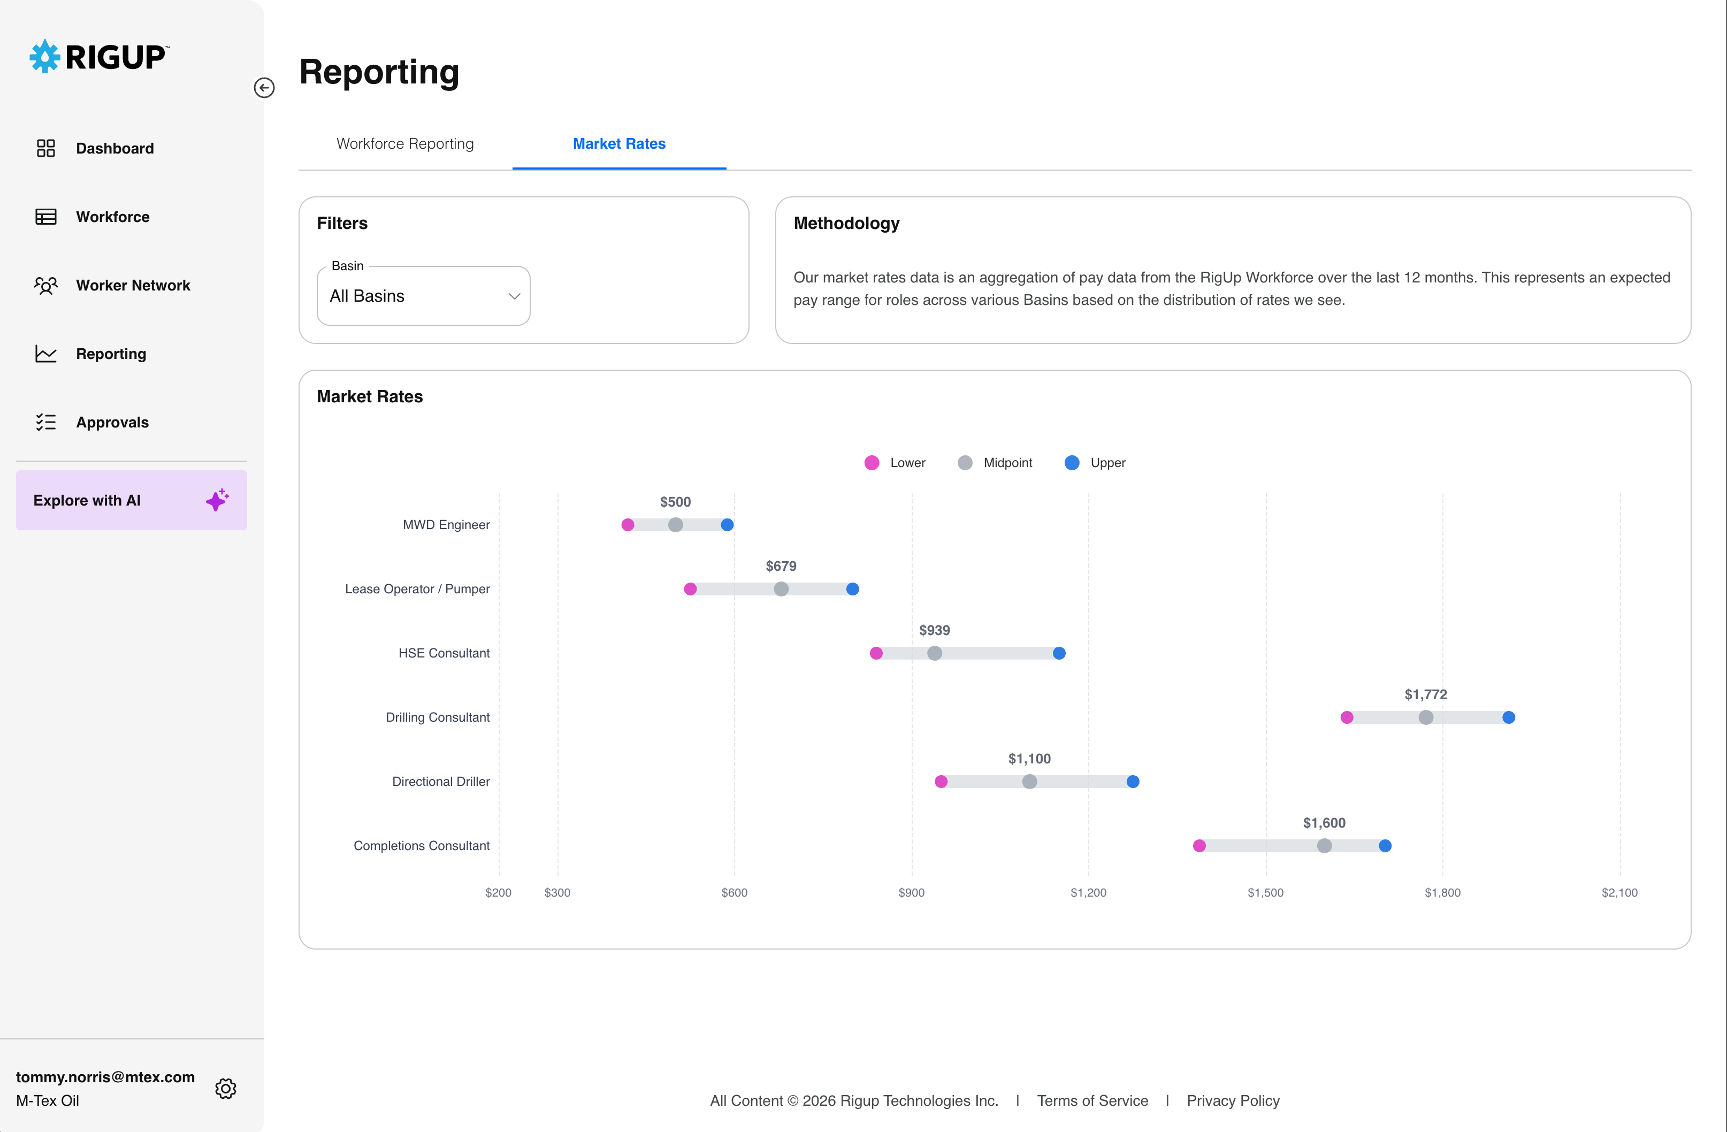Click the Workforce table icon

point(45,217)
